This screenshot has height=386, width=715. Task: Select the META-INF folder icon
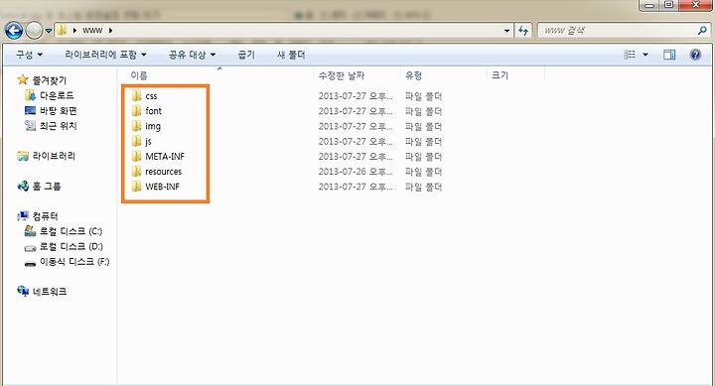pos(136,157)
